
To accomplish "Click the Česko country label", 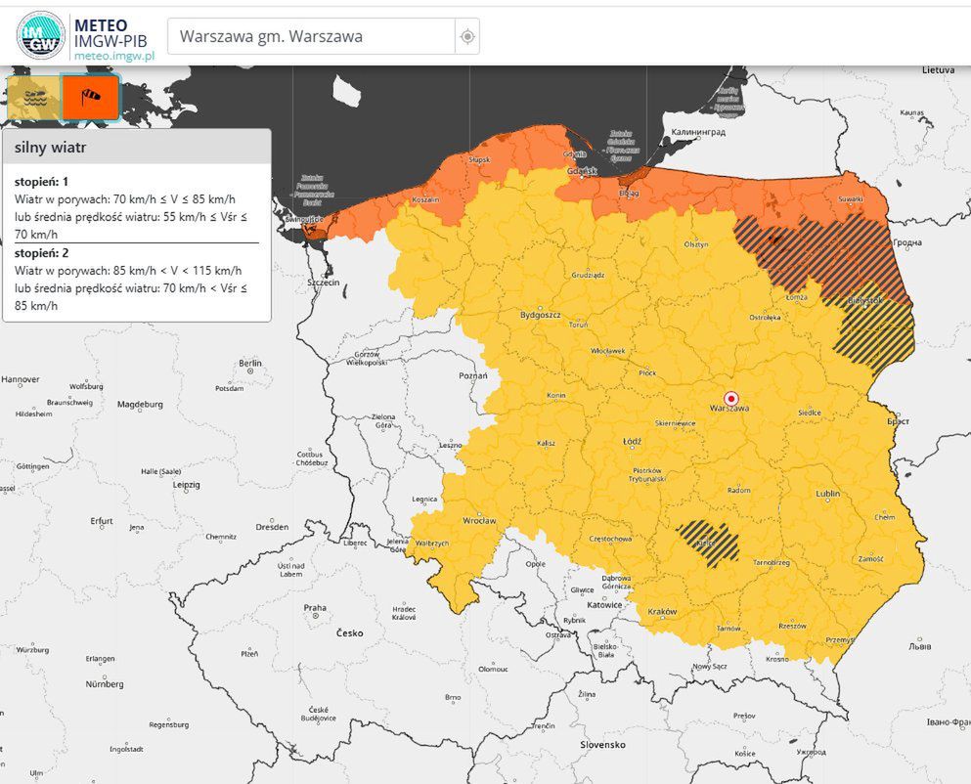I will (349, 632).
